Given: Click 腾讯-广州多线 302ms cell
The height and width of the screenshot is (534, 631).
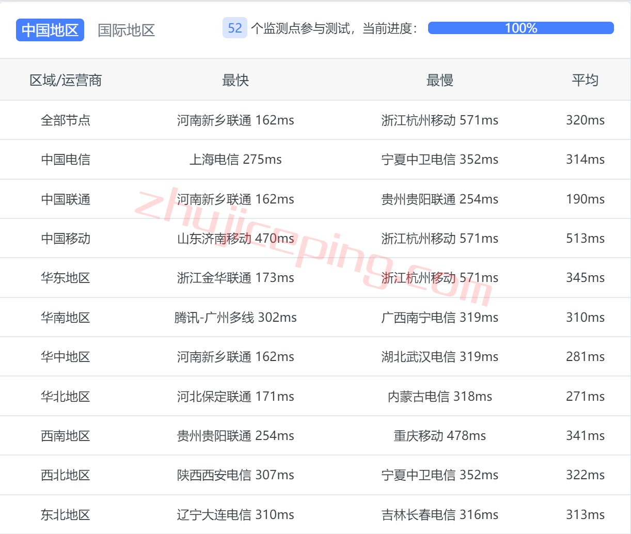Looking at the screenshot, I should [235, 317].
